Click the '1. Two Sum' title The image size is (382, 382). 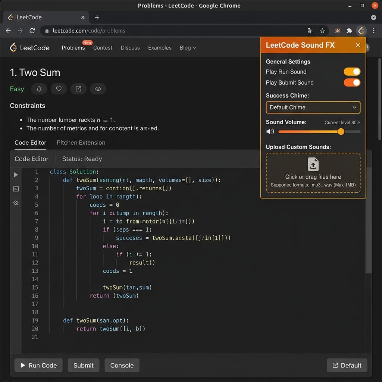[x=35, y=73]
